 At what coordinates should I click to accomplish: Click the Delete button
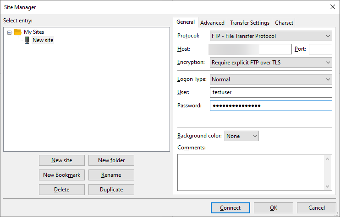tap(62, 190)
